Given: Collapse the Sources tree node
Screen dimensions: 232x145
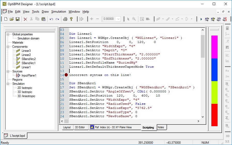Looking at the screenshot, I should click(x=8, y=71).
